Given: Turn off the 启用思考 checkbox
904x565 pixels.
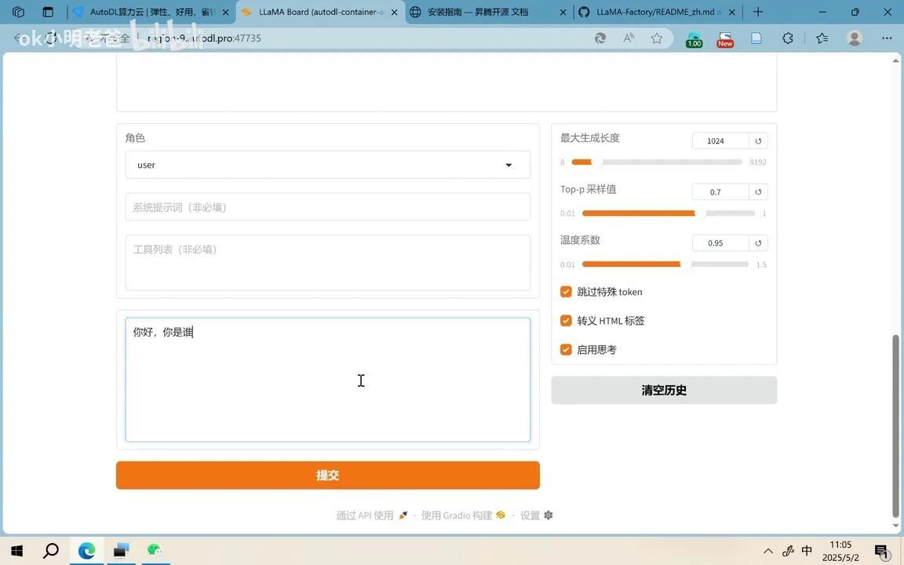Looking at the screenshot, I should (566, 349).
